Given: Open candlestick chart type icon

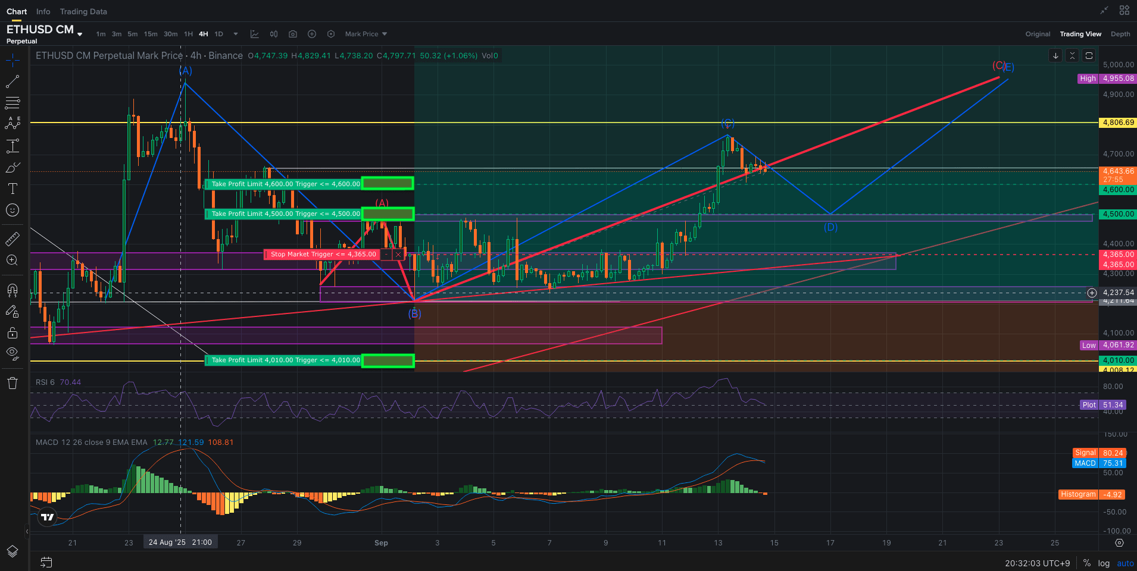Looking at the screenshot, I should (x=274, y=34).
